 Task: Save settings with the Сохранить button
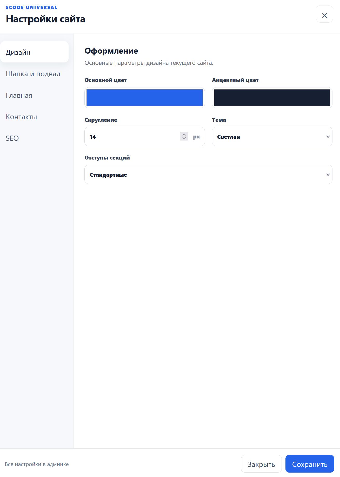point(310,464)
